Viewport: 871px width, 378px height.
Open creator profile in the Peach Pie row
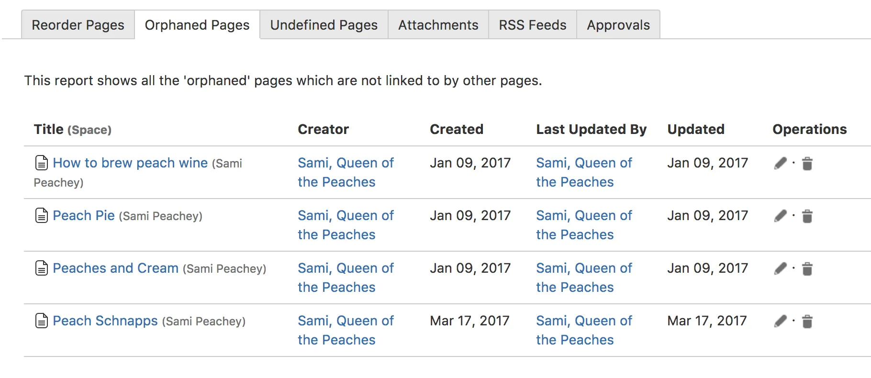pyautogui.click(x=346, y=225)
